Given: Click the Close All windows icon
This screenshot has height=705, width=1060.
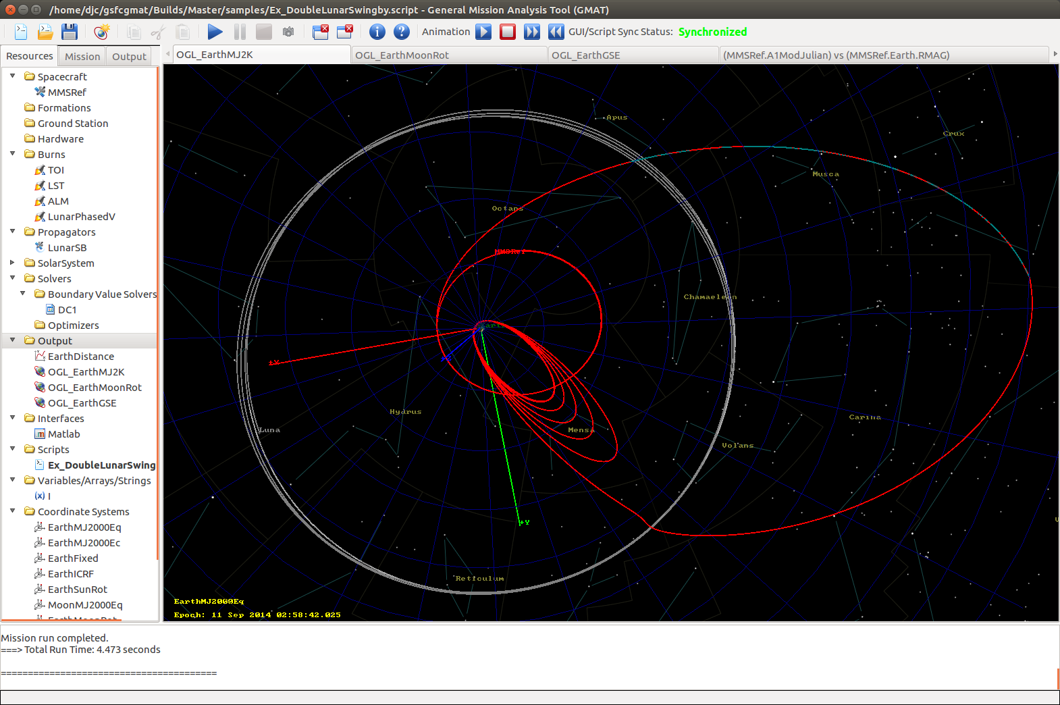Looking at the screenshot, I should coord(321,32).
